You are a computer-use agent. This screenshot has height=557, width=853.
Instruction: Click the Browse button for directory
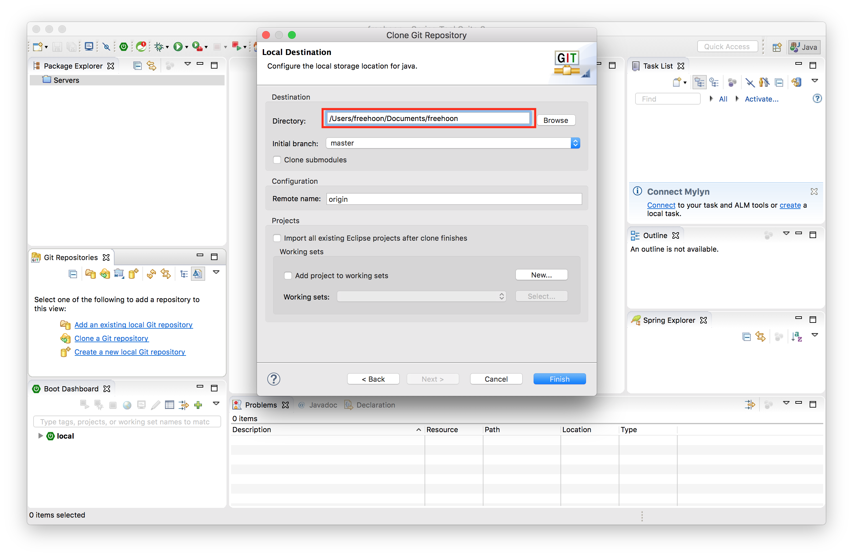coord(555,120)
